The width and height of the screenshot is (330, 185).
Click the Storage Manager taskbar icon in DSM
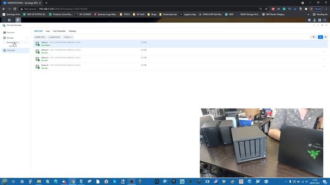(18, 20)
